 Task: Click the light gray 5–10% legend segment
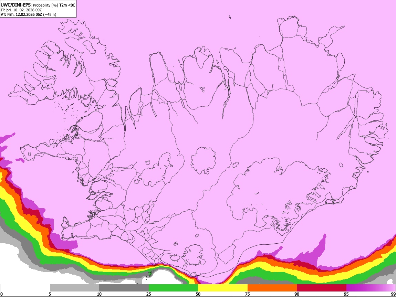click(74, 288)
